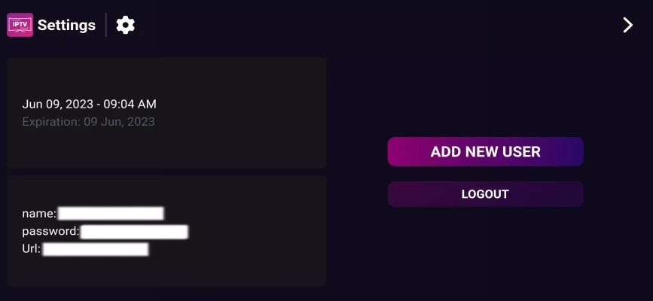Select the blurred name value field
Viewport: 653px width, 301px height.
point(111,214)
